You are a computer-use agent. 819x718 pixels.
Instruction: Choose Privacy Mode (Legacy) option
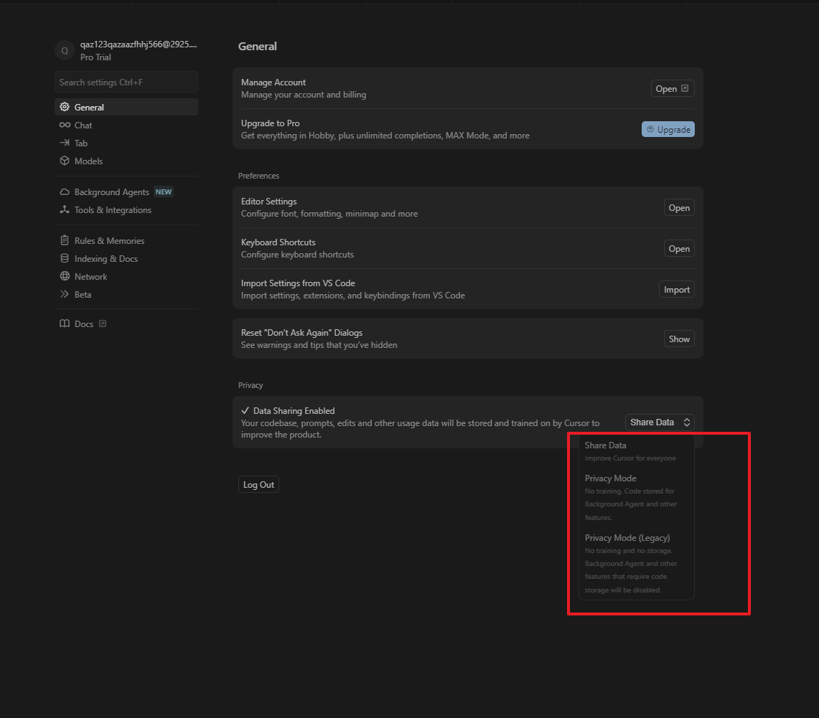point(636,564)
